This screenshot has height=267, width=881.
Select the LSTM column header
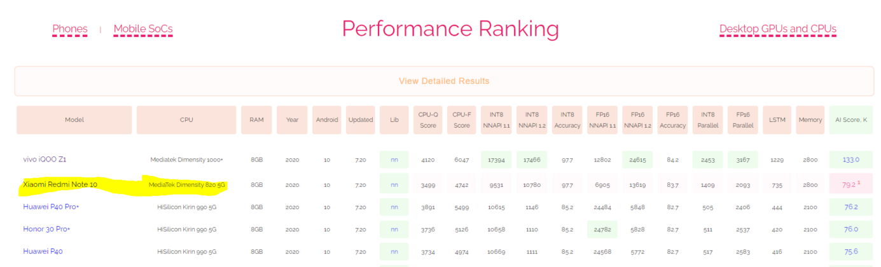point(776,120)
